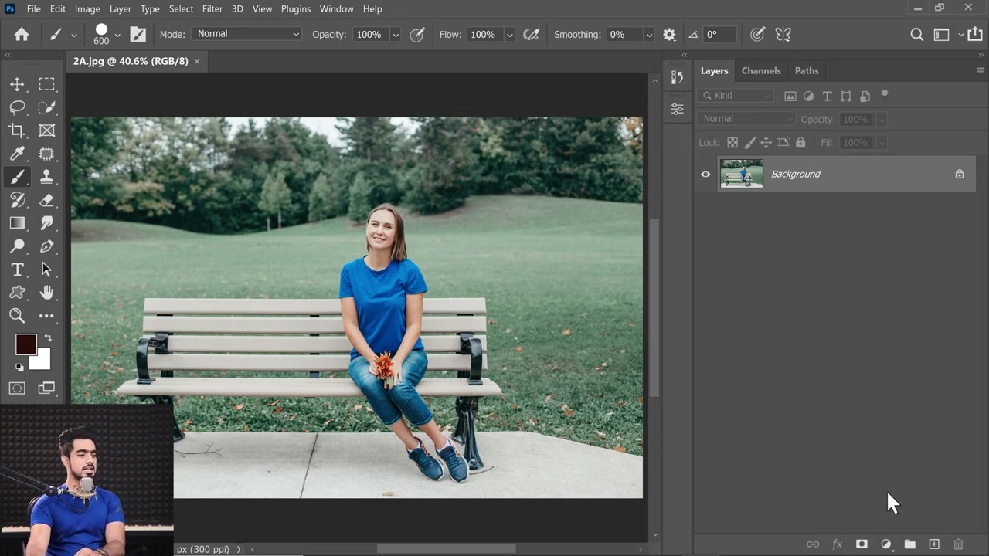Viewport: 989px width, 556px height.
Task: Toggle pressure for size control
Action: pos(758,35)
